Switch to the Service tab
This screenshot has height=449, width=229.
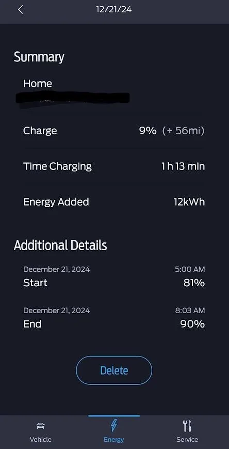click(187, 432)
